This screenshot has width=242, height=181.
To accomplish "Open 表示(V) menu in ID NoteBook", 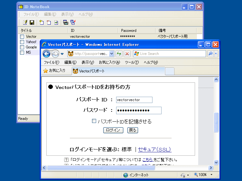I will click(x=67, y=14).
